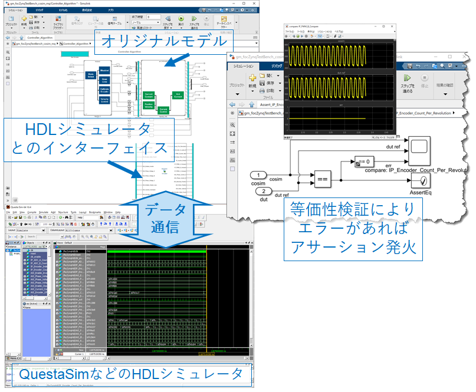Open Bookmarks menu in QuestaSim
The width and height of the screenshot is (476, 392).
pos(95,212)
